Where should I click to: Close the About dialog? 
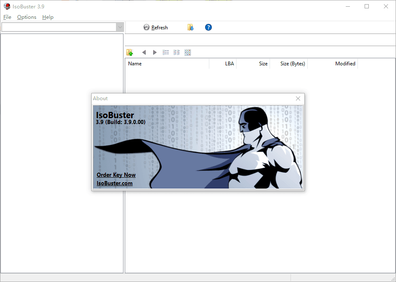click(298, 98)
